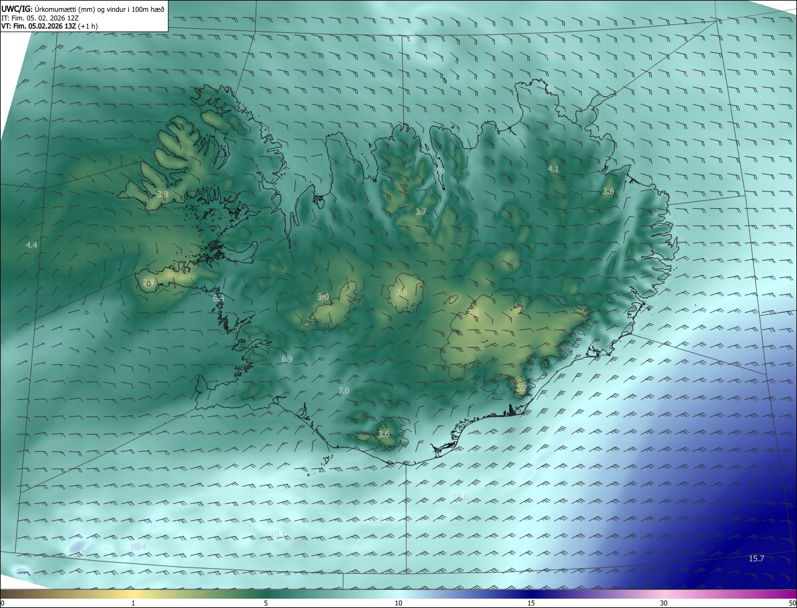
Task: Click the 4.1 value in the northeast
Action: [x=554, y=169]
